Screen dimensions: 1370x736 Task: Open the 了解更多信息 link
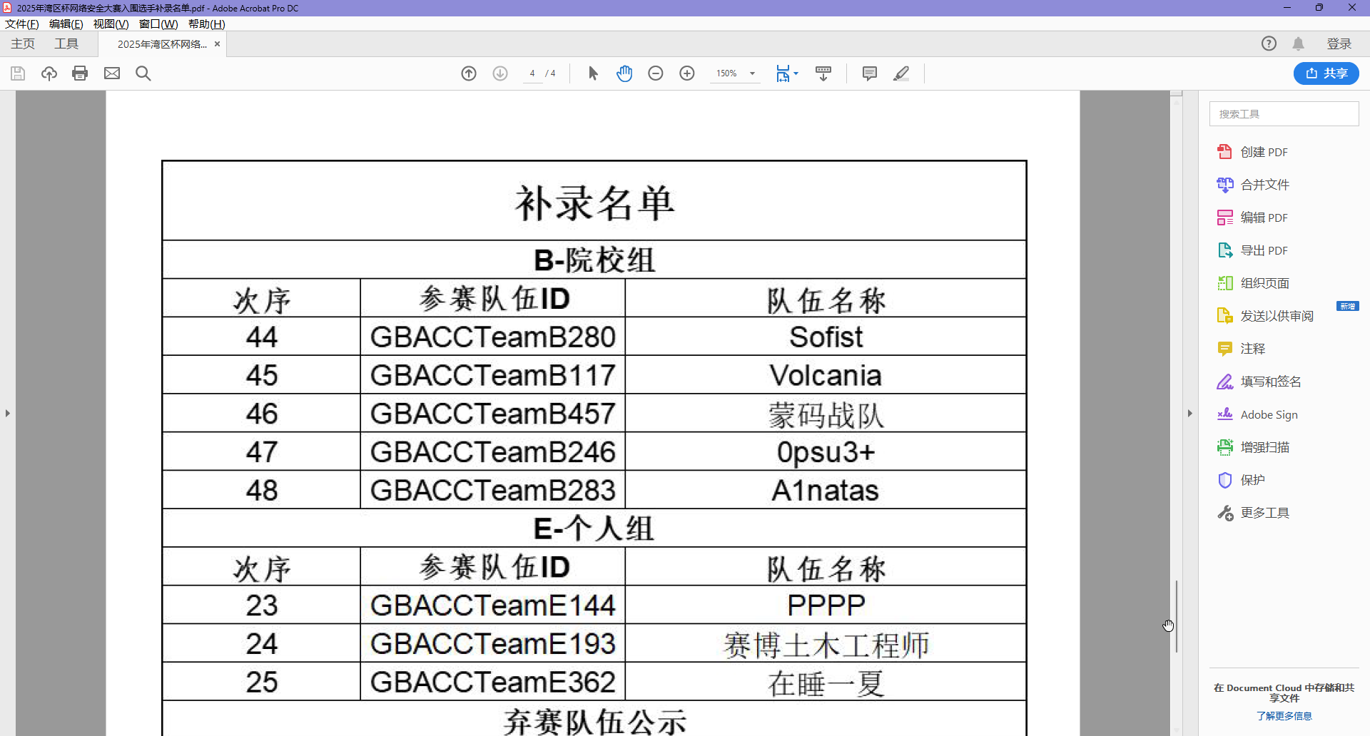point(1284,716)
